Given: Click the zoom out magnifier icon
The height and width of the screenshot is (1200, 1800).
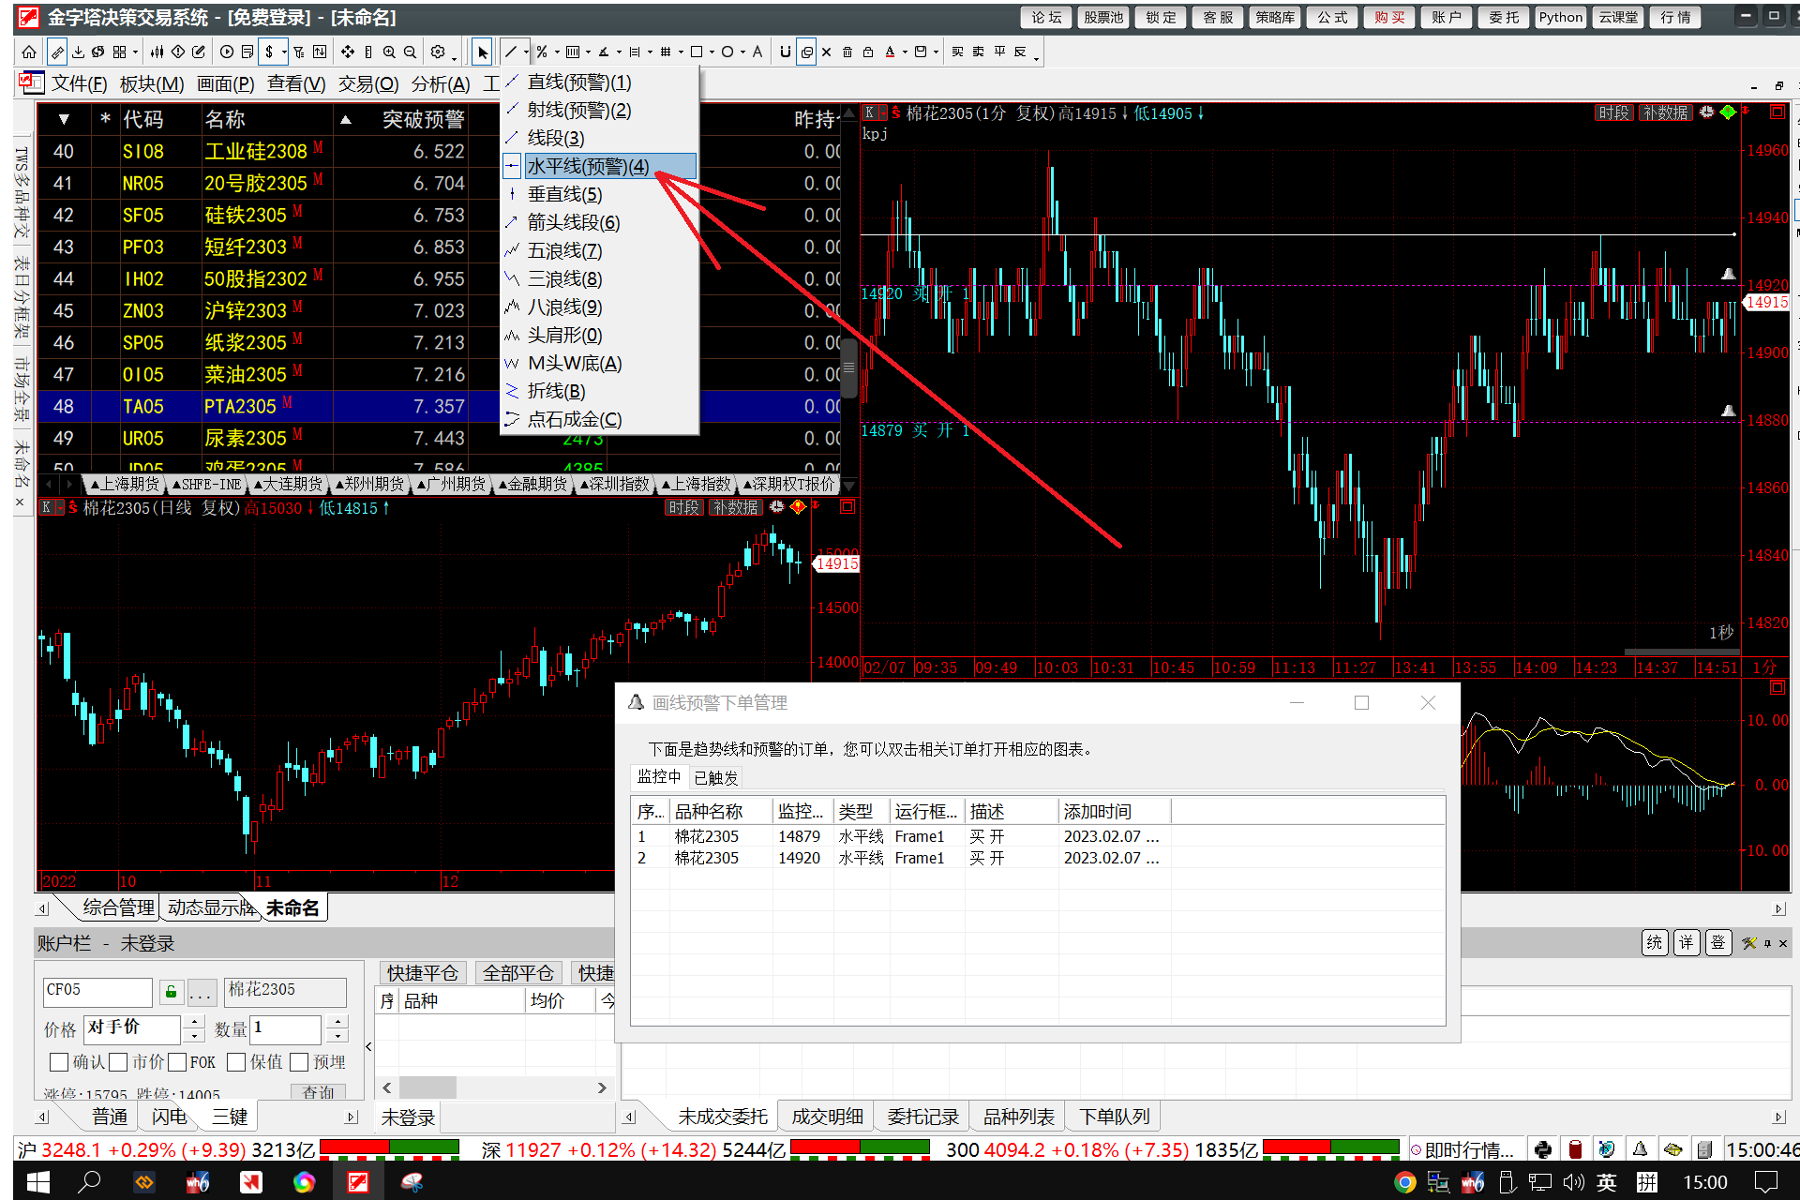Looking at the screenshot, I should [410, 52].
